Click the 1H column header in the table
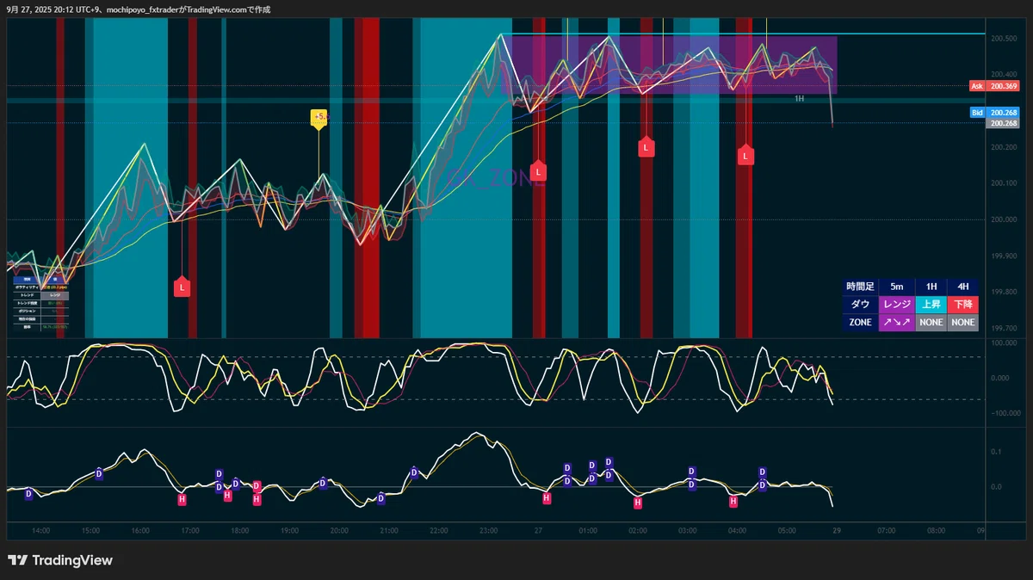This screenshot has height=580, width=1033. coord(931,287)
